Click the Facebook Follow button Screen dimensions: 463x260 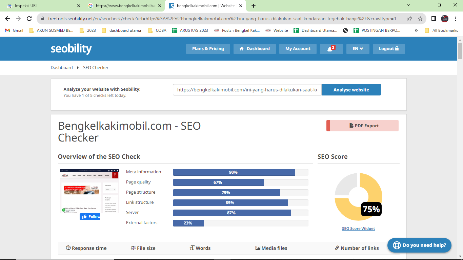(90, 217)
